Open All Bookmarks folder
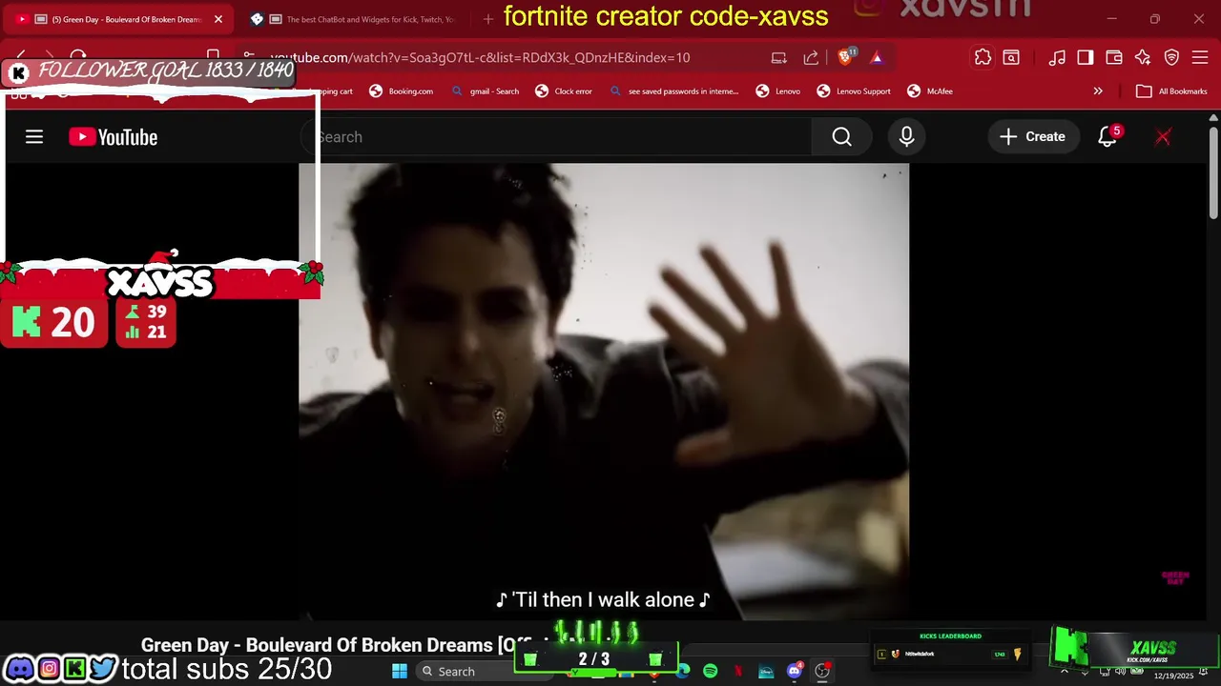This screenshot has width=1221, height=686. click(1171, 91)
